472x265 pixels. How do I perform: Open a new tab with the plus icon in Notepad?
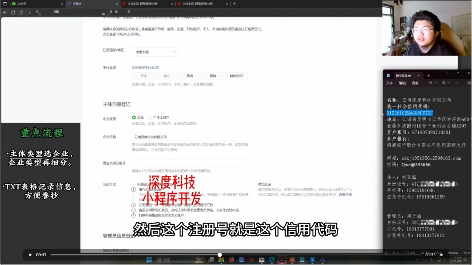[x=429, y=76]
